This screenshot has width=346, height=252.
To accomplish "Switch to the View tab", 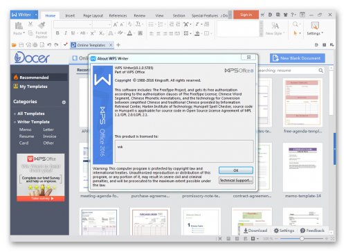I will pyautogui.click(x=159, y=15).
